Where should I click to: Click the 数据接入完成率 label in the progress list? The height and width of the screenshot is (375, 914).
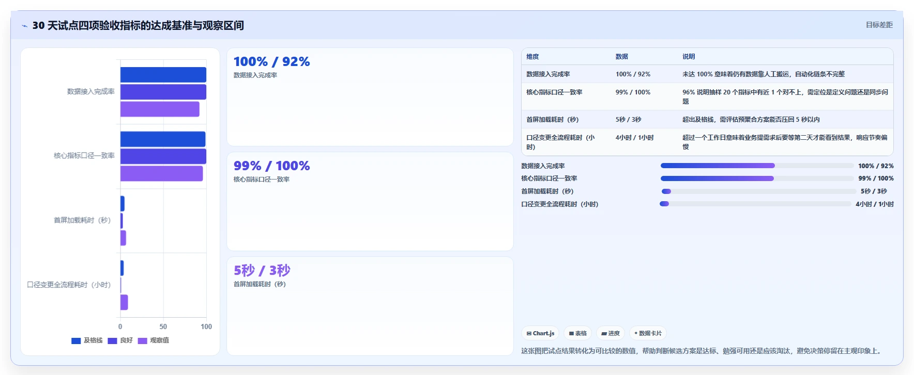click(543, 166)
